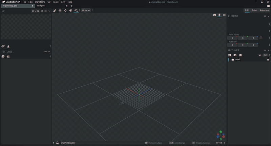This screenshot has width=271, height=146.
Task: Click the Pivot Point X field
Action: pyautogui.click(x=232, y=38)
